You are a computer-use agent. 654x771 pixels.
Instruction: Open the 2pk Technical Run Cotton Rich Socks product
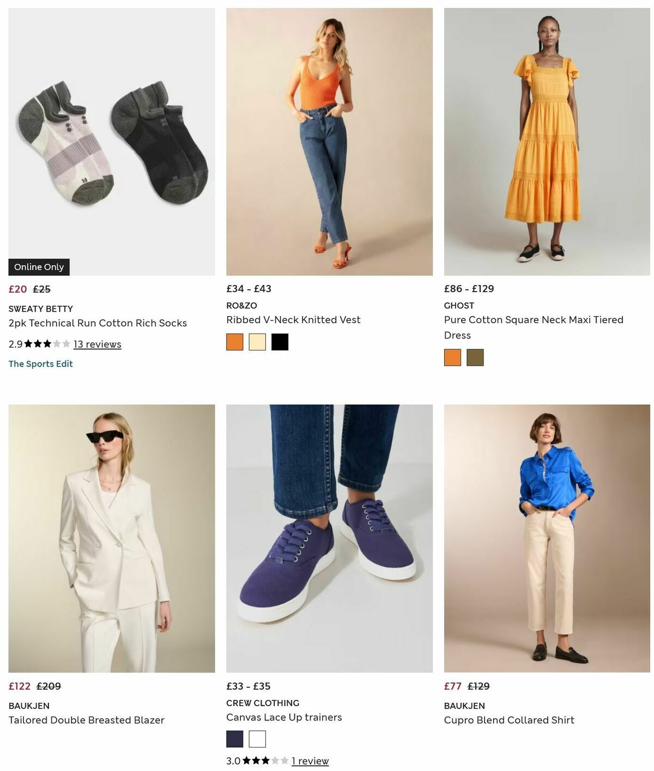(x=98, y=323)
